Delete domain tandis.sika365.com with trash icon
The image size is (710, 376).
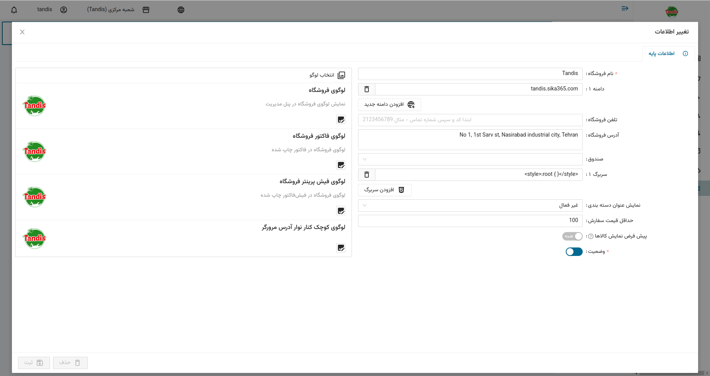[367, 89]
